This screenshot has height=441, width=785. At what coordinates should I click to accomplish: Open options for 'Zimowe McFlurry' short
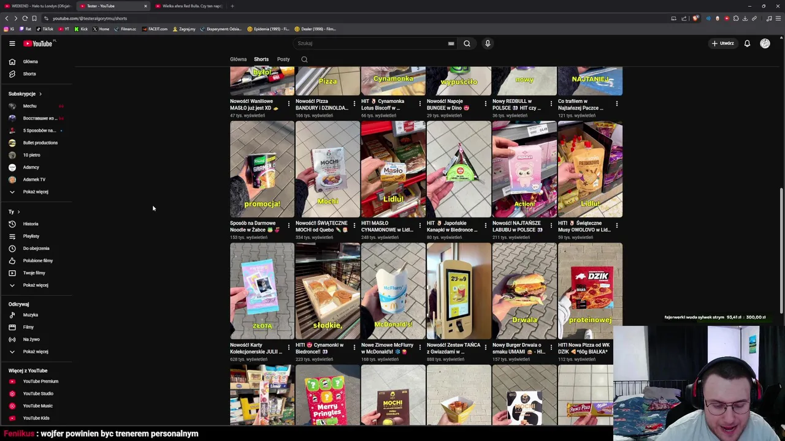click(420, 347)
